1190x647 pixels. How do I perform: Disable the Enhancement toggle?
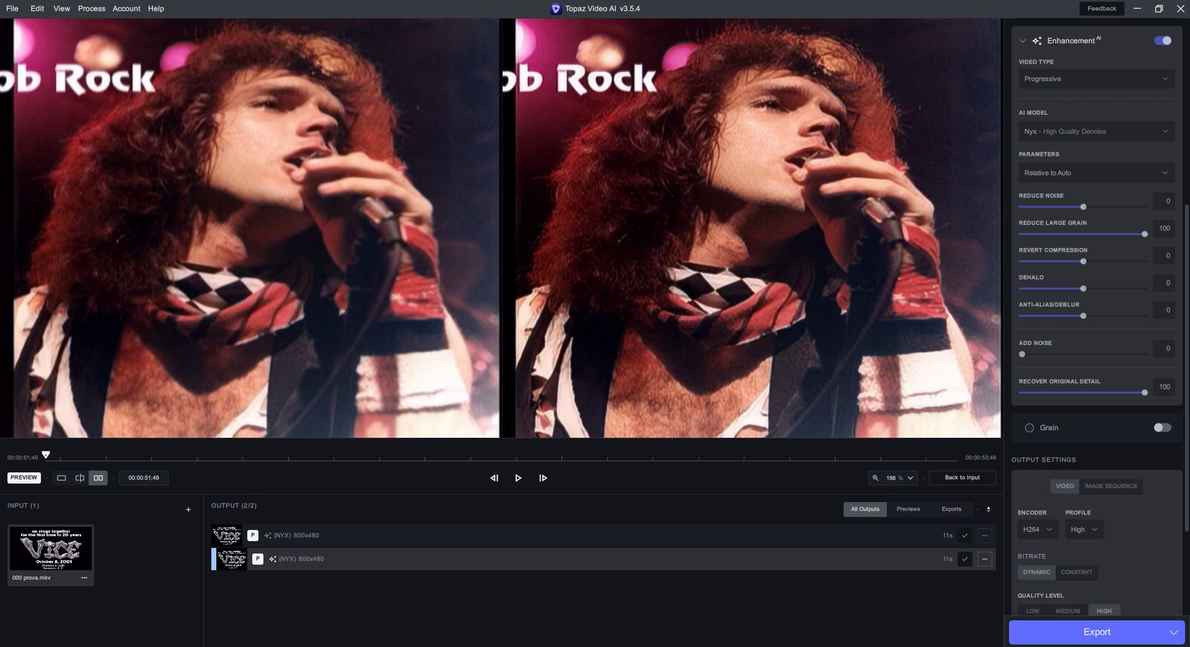tap(1162, 41)
